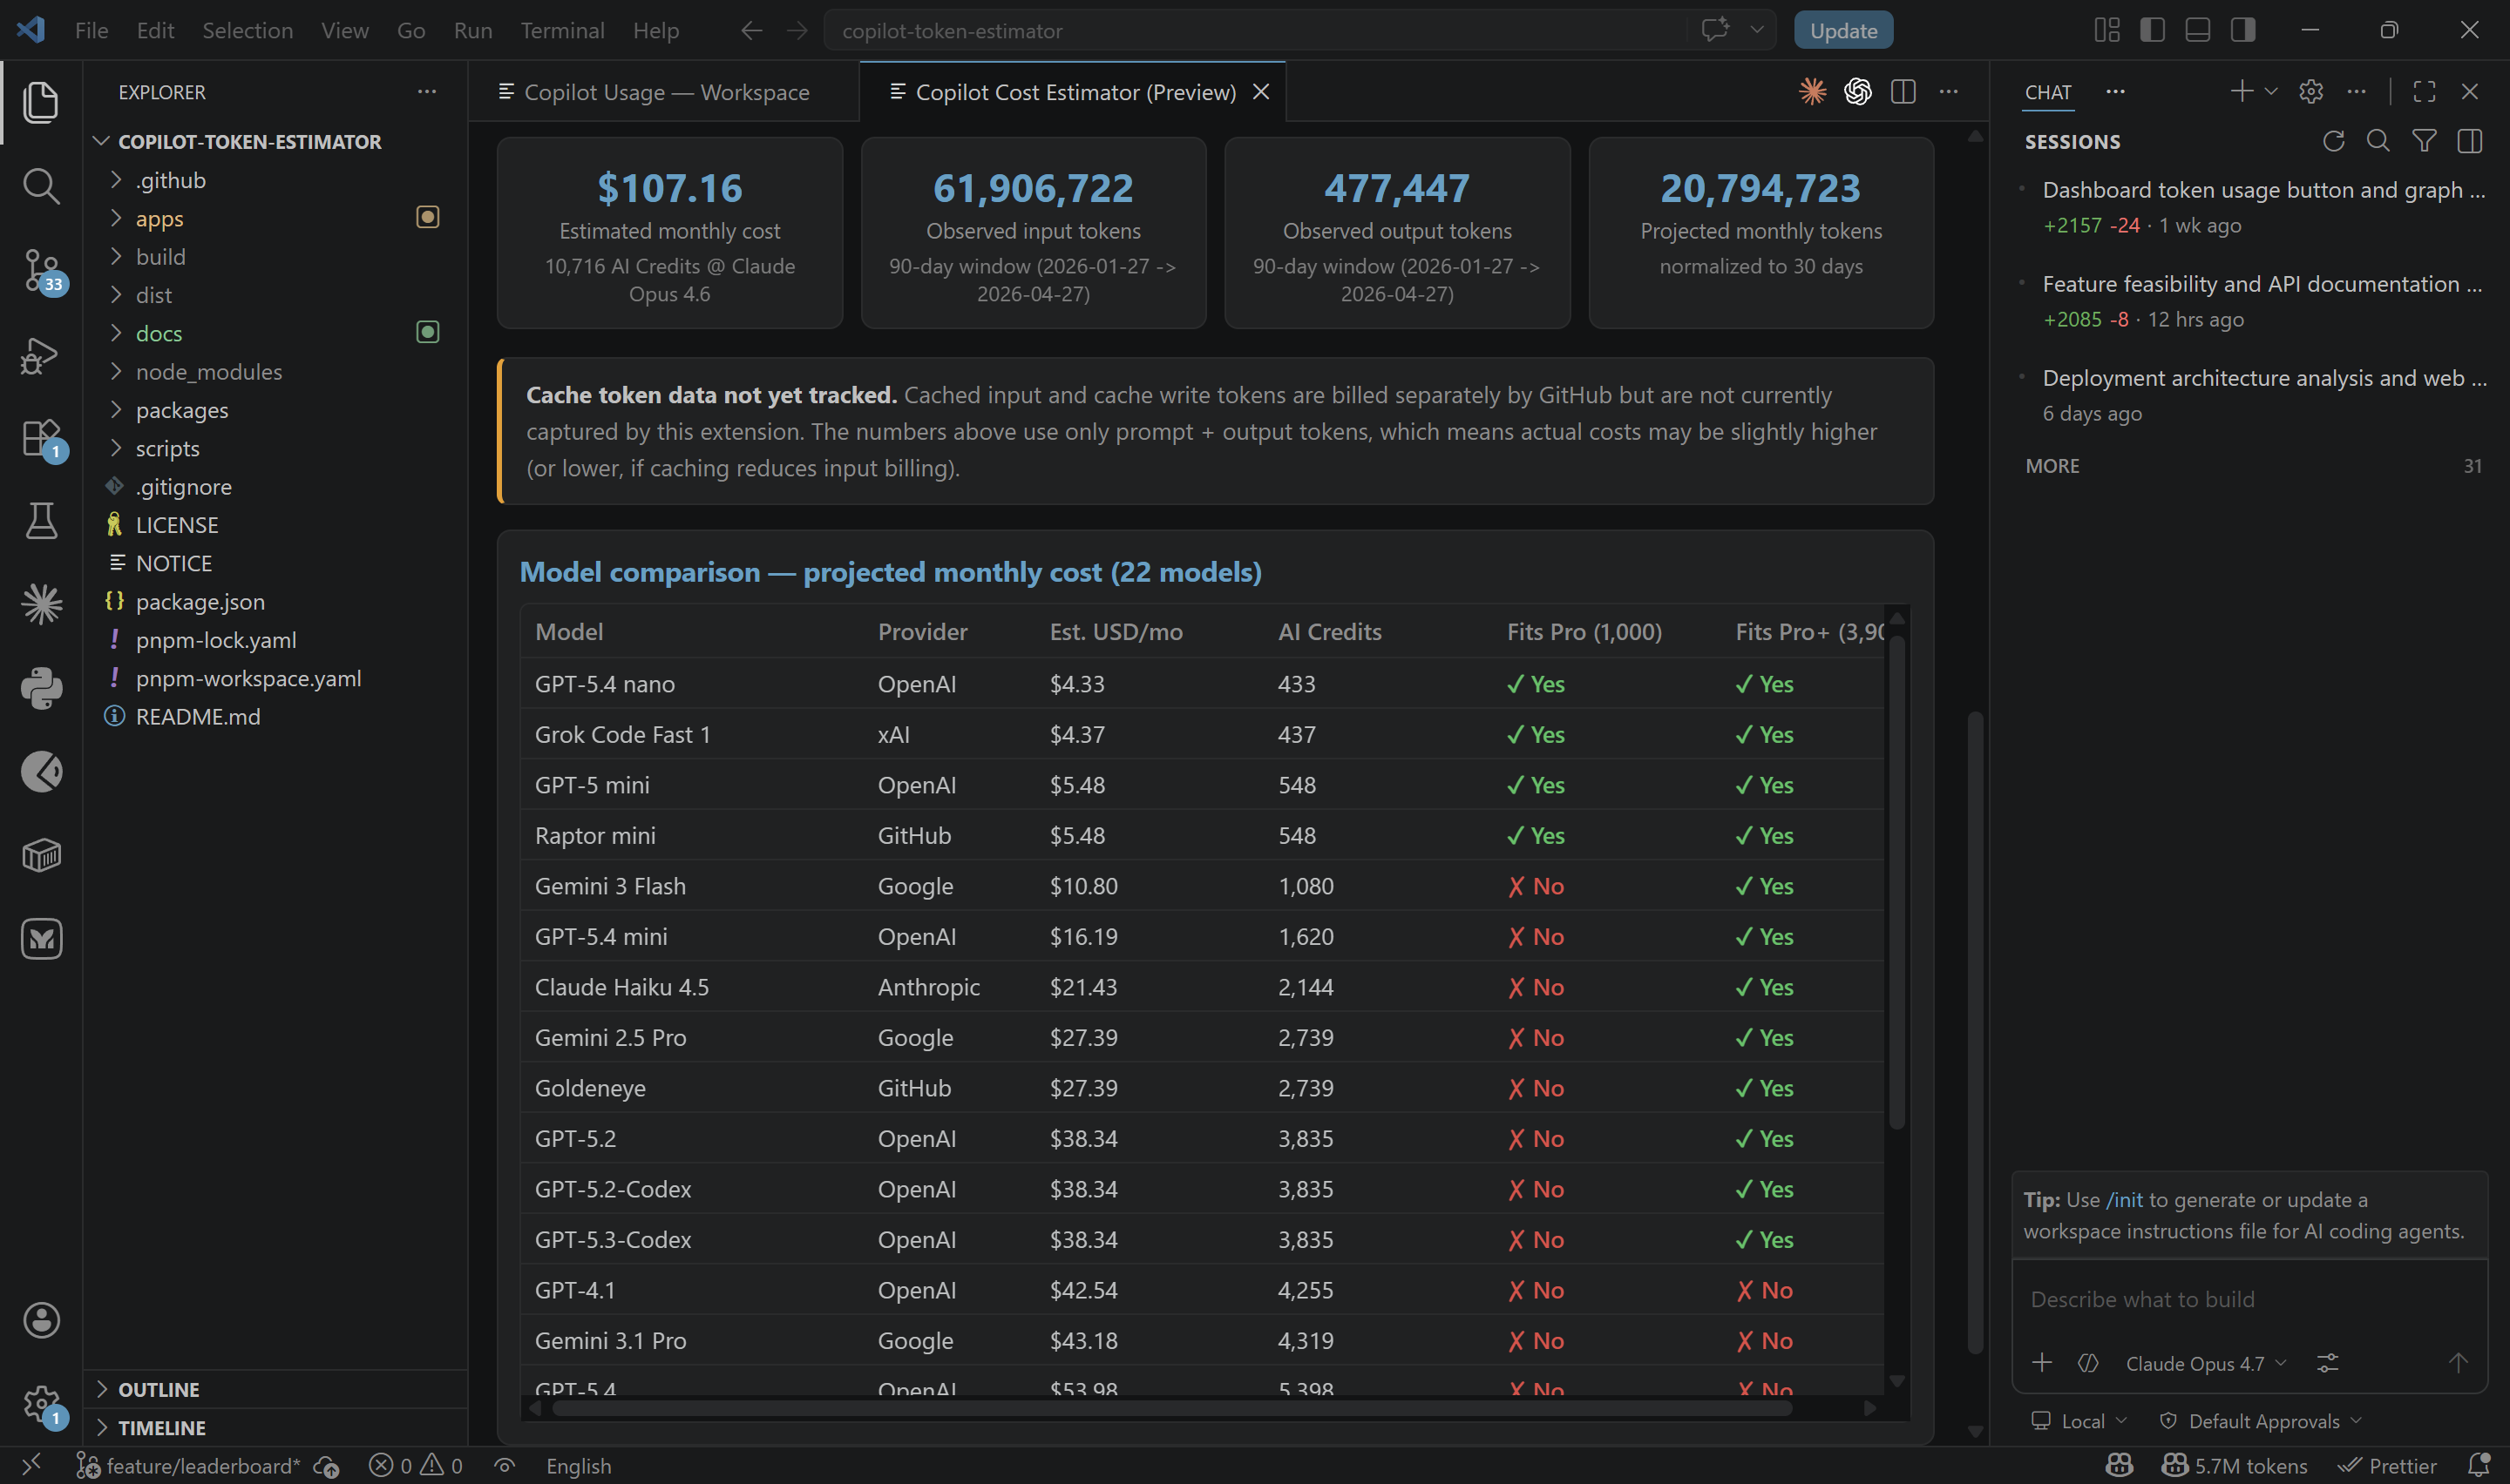This screenshot has height=1484, width=2510.
Task: Expand the TIMELINE section
Action: point(275,1427)
